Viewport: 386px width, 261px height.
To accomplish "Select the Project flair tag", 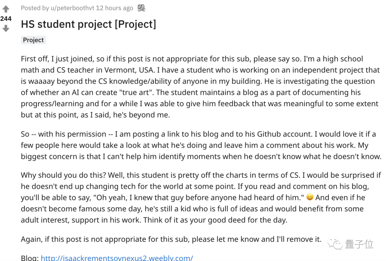I will (x=33, y=40).
